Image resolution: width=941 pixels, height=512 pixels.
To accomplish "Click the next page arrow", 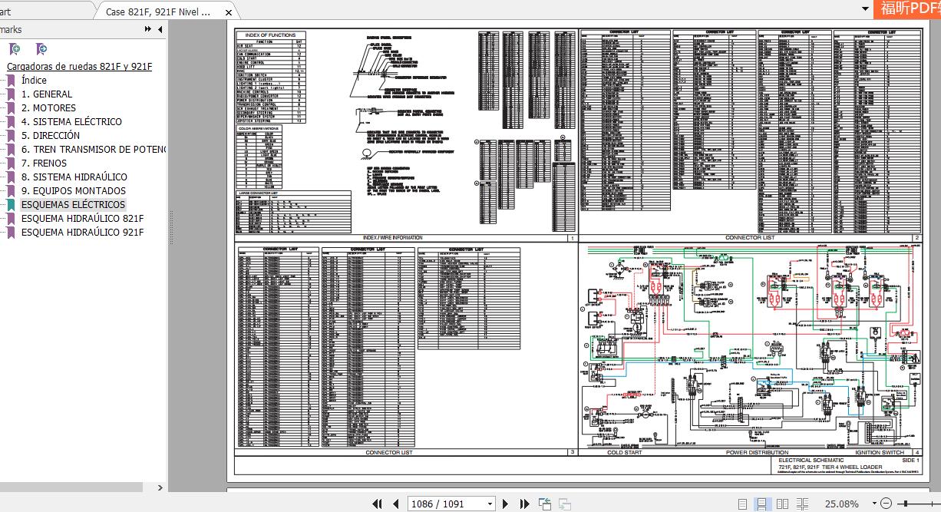I will point(505,504).
